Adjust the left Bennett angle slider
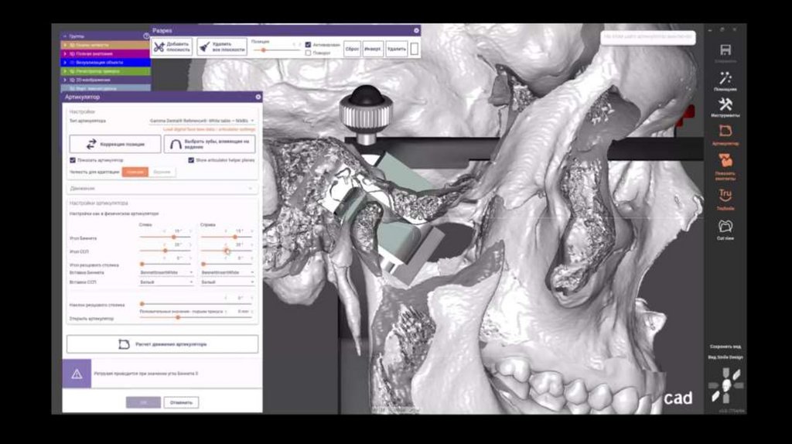792x444 pixels. coord(172,237)
